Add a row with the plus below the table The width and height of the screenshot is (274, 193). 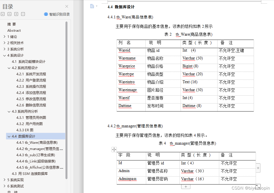click(186, 187)
